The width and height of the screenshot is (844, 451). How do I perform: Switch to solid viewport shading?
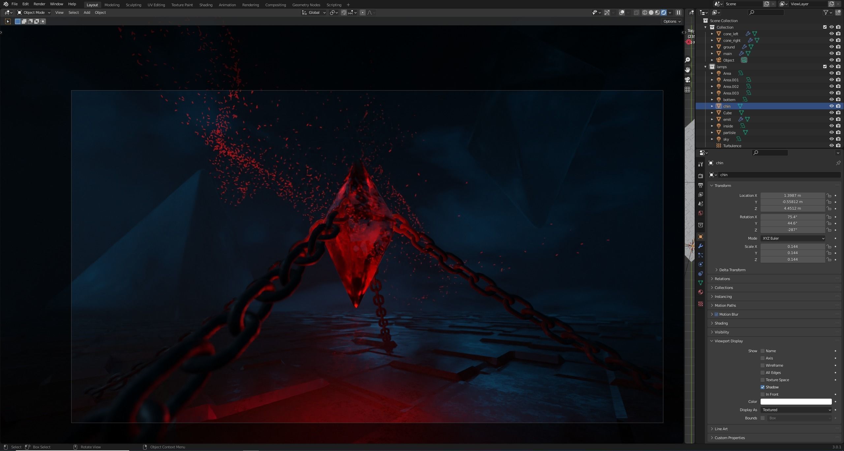[651, 13]
